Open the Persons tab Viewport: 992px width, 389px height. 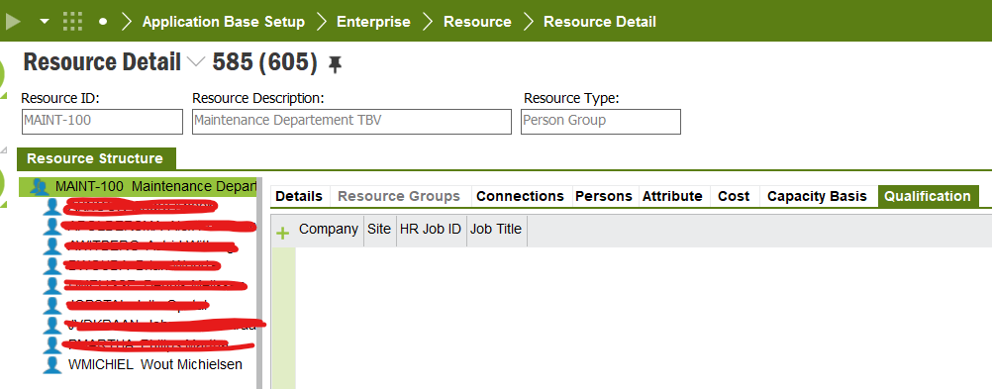point(604,196)
